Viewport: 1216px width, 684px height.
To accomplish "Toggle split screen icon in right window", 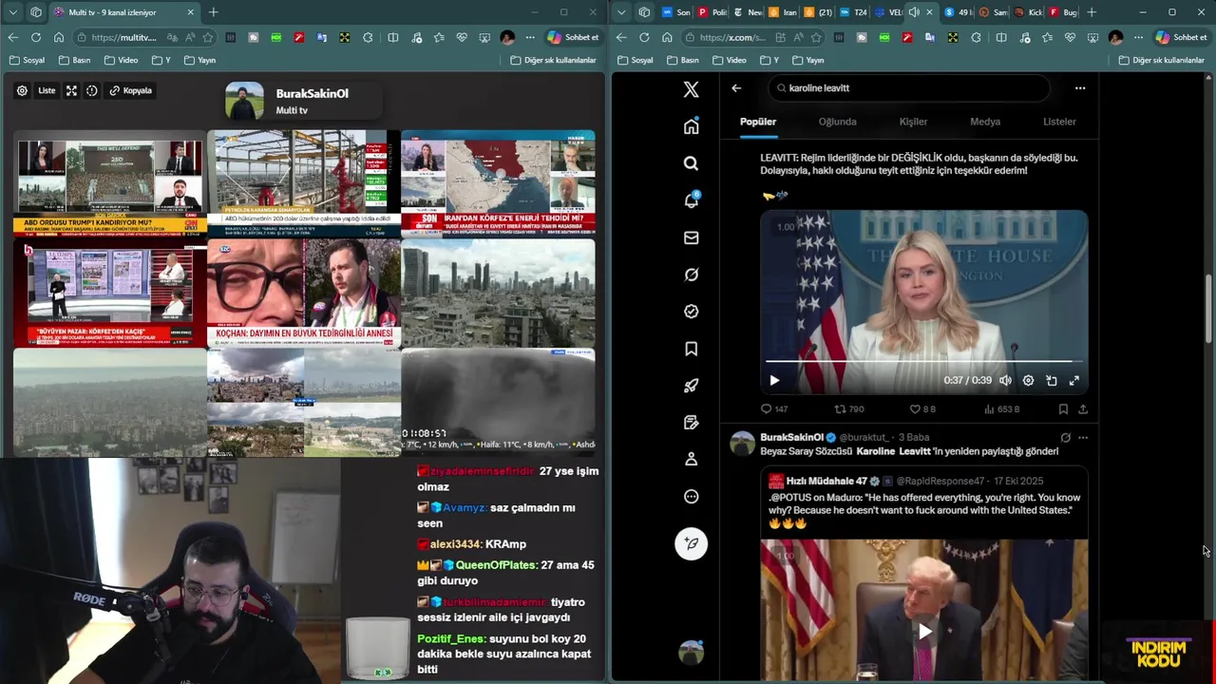I will click(1001, 37).
